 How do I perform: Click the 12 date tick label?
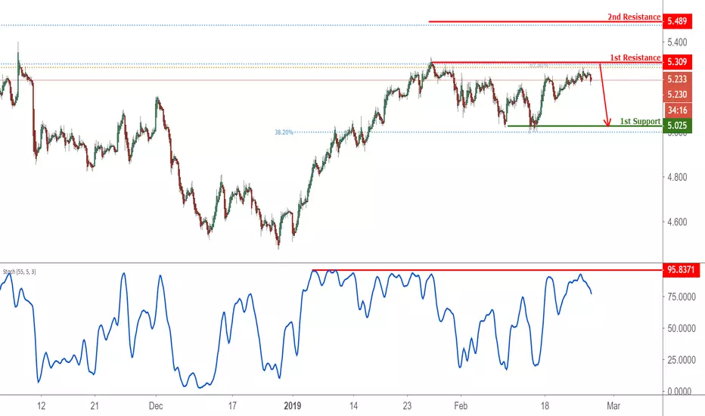click(41, 406)
